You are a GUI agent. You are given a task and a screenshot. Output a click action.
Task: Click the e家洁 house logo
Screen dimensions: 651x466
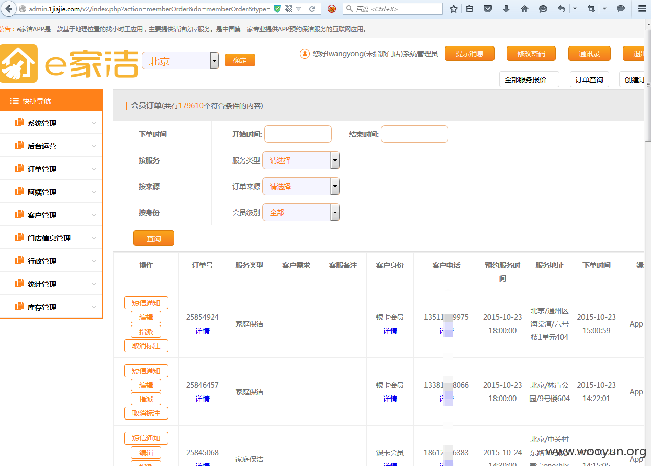[19, 63]
